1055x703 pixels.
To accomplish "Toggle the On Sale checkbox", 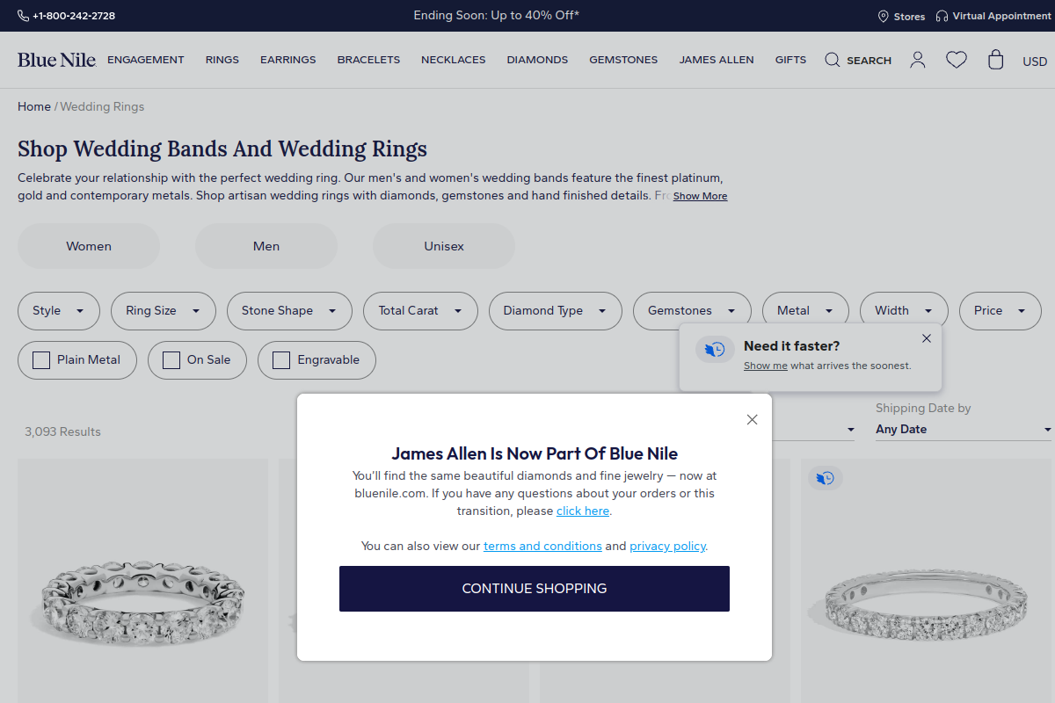I will coord(171,360).
